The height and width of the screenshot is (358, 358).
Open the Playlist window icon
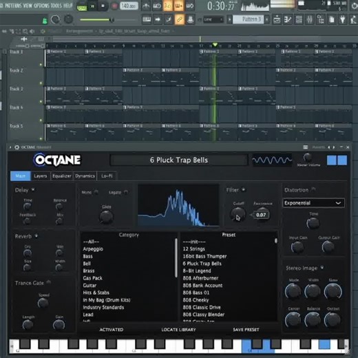pos(277,20)
